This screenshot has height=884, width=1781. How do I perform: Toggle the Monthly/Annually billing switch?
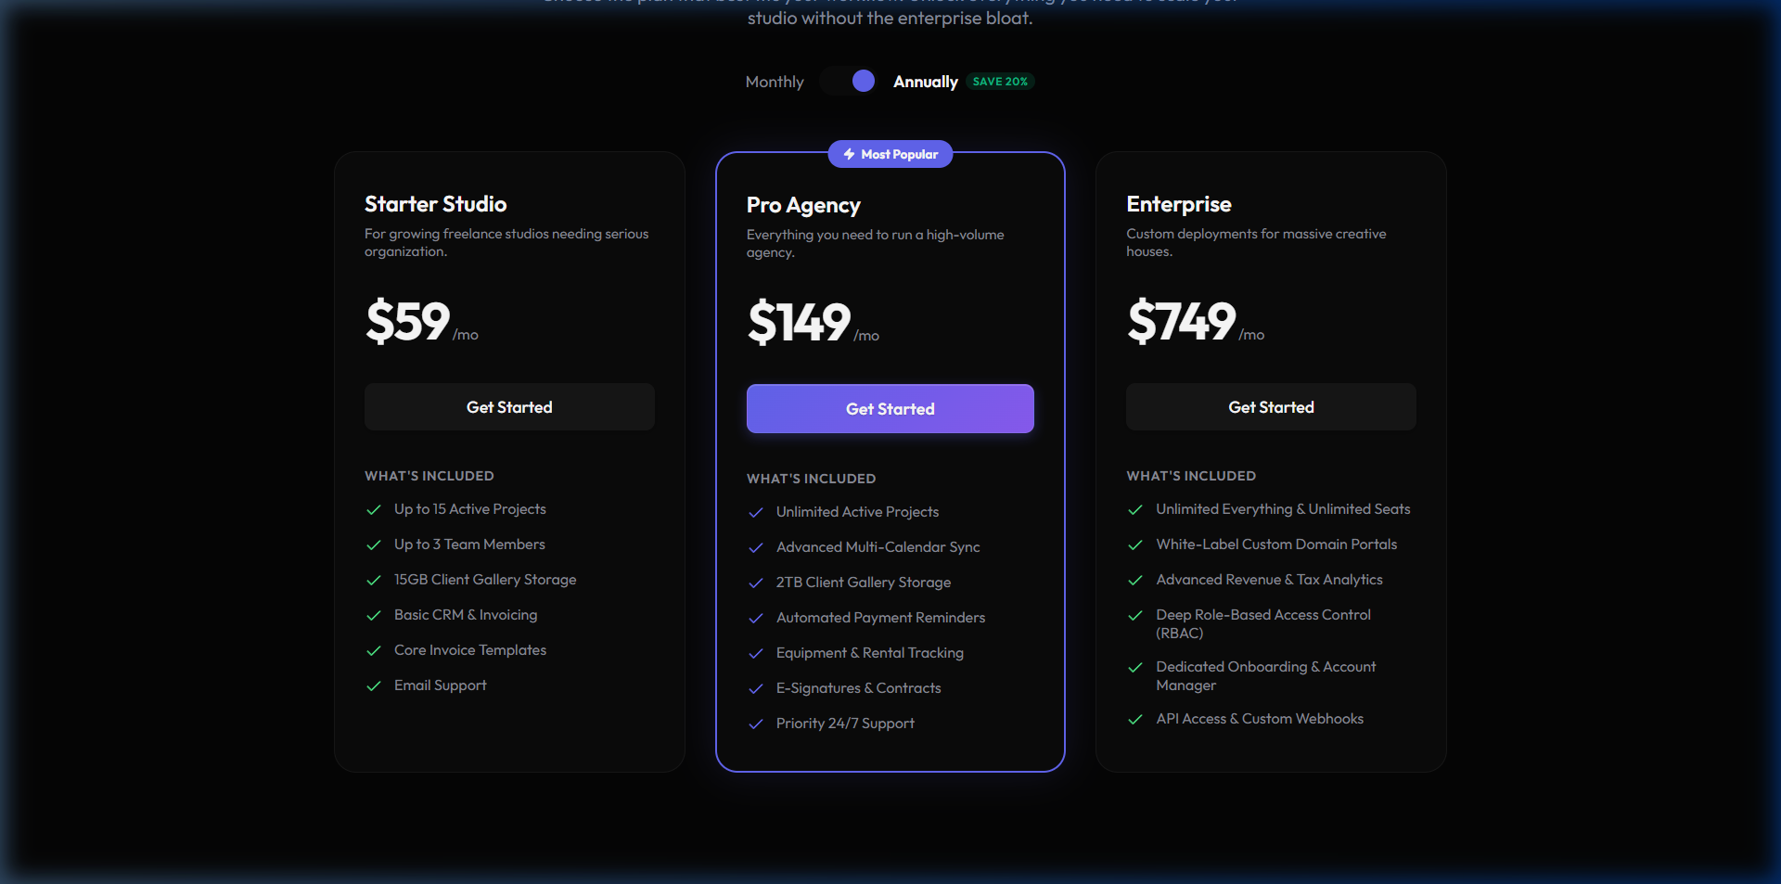pyautogui.click(x=849, y=82)
